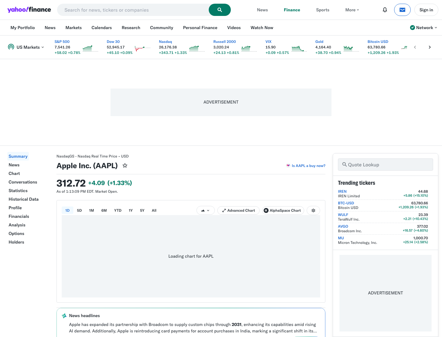
Task: Select the 1D chart range
Action: tap(68, 210)
